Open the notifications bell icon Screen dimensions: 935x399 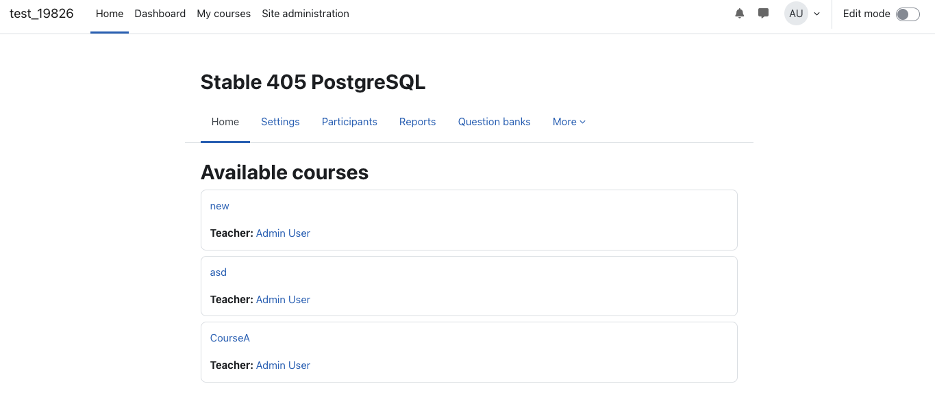[x=739, y=14]
